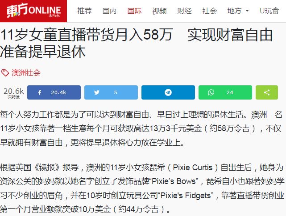Select the 国际 nav tab
This screenshot has width=286, height=216.
point(134,11)
